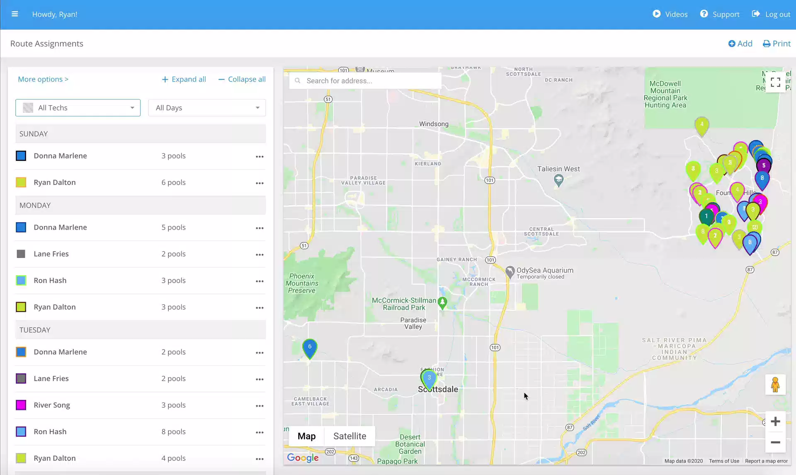The image size is (796, 475).
Task: Open More options link
Action: (43, 79)
